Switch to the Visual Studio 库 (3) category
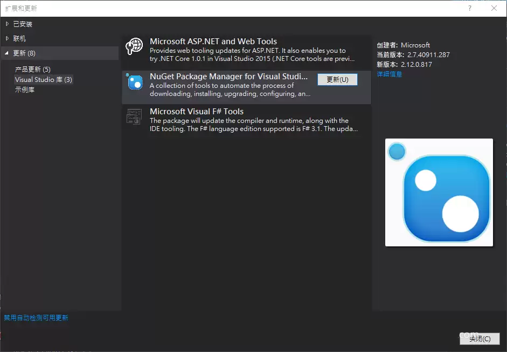 point(43,79)
